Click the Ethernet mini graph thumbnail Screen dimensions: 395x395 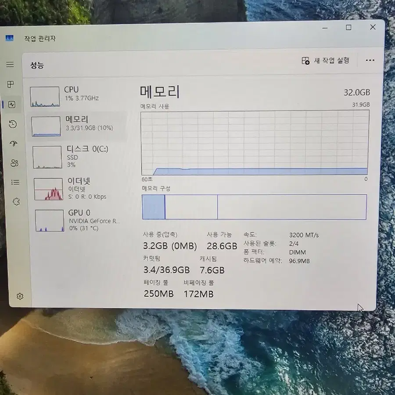pos(48,189)
